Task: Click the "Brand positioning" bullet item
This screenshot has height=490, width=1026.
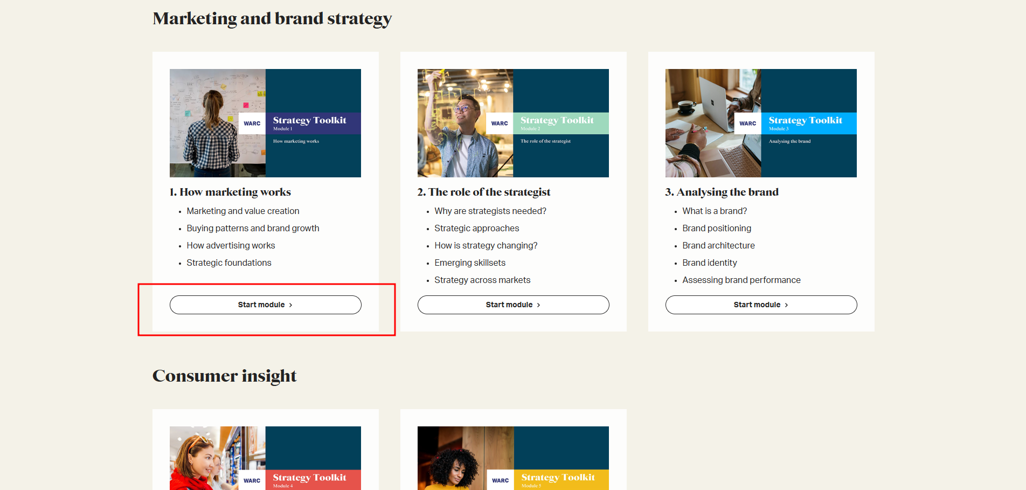Action: (717, 228)
